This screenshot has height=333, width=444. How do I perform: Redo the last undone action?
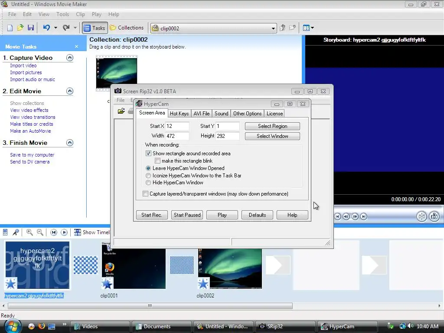click(x=66, y=28)
